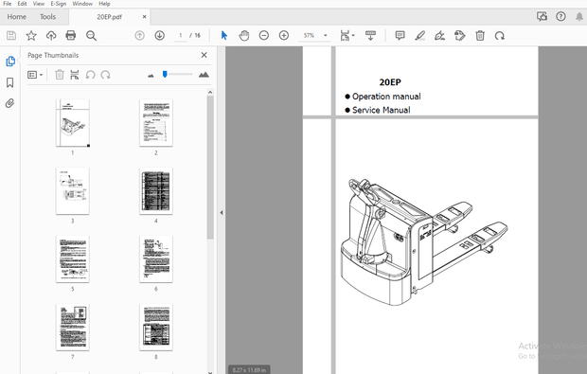
Task: Select page 4 thumbnail
Action: [156, 191]
